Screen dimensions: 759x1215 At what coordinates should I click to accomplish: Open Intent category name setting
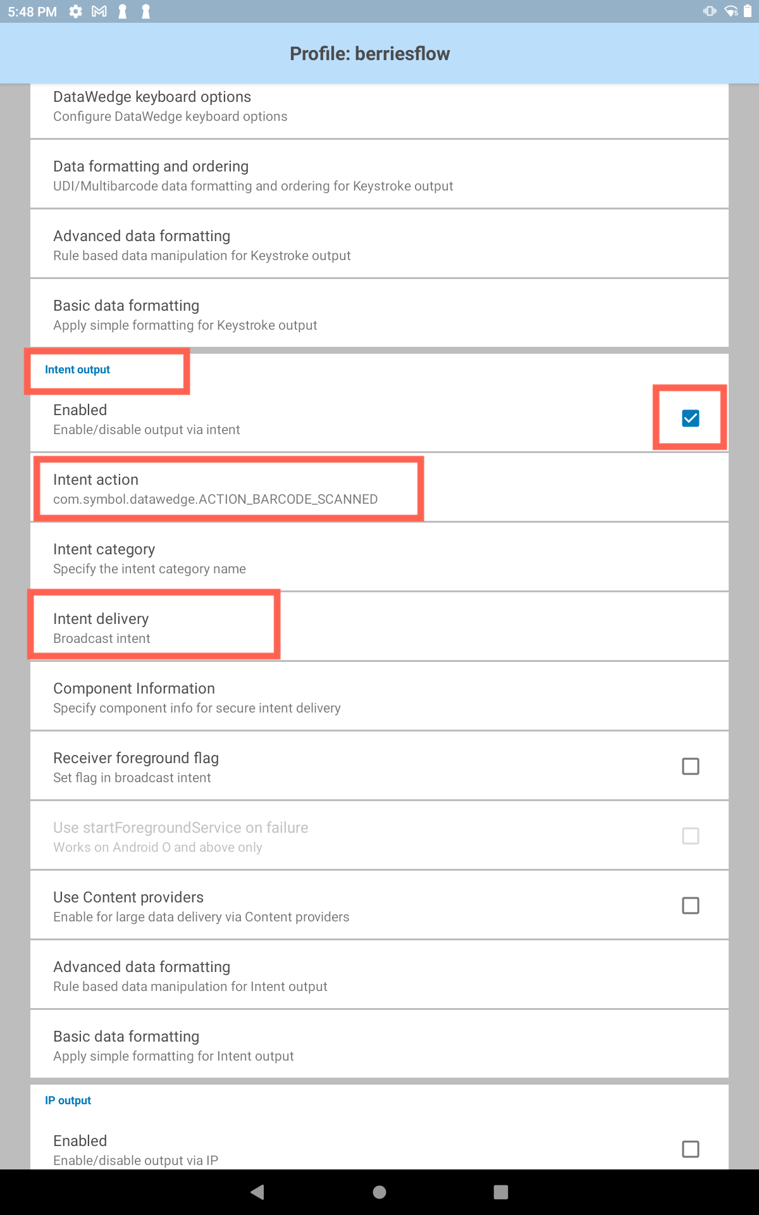pyautogui.click(x=379, y=558)
